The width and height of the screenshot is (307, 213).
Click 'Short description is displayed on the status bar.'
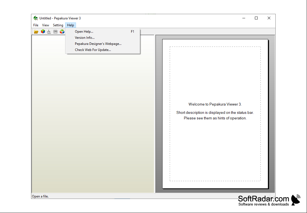[x=215, y=112]
